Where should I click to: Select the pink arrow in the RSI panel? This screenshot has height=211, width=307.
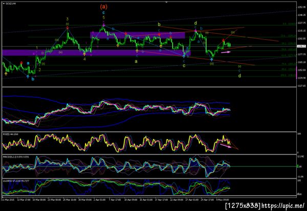tap(226, 146)
